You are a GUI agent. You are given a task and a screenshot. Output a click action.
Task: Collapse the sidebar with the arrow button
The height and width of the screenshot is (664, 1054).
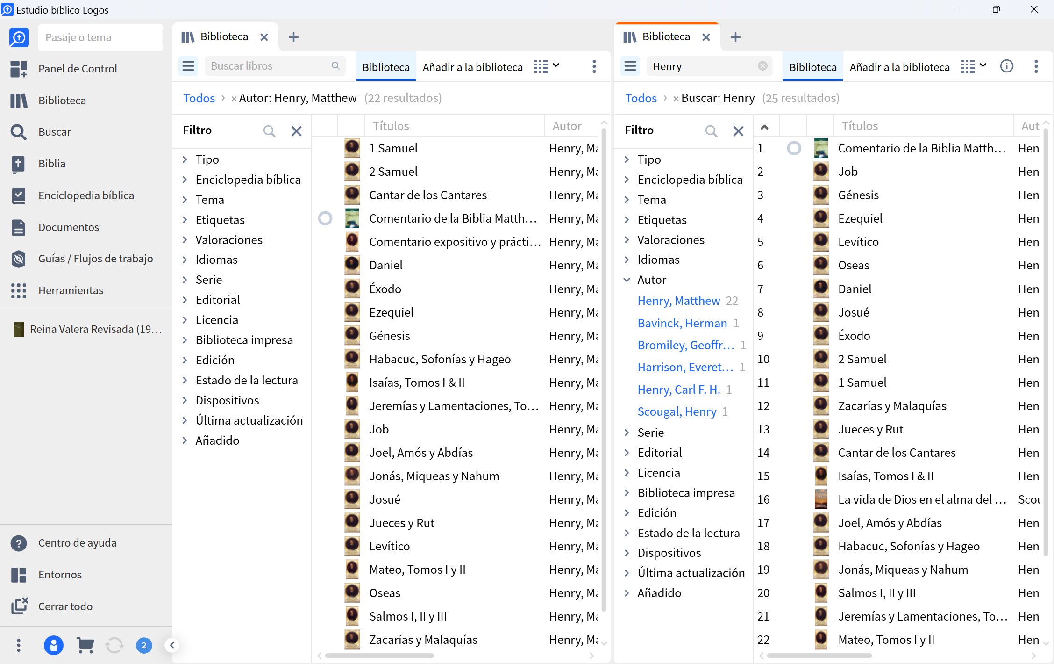tap(172, 645)
